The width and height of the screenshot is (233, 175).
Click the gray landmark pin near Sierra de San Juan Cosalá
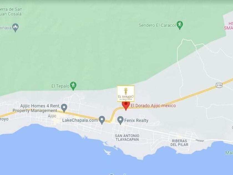coord(15,27)
